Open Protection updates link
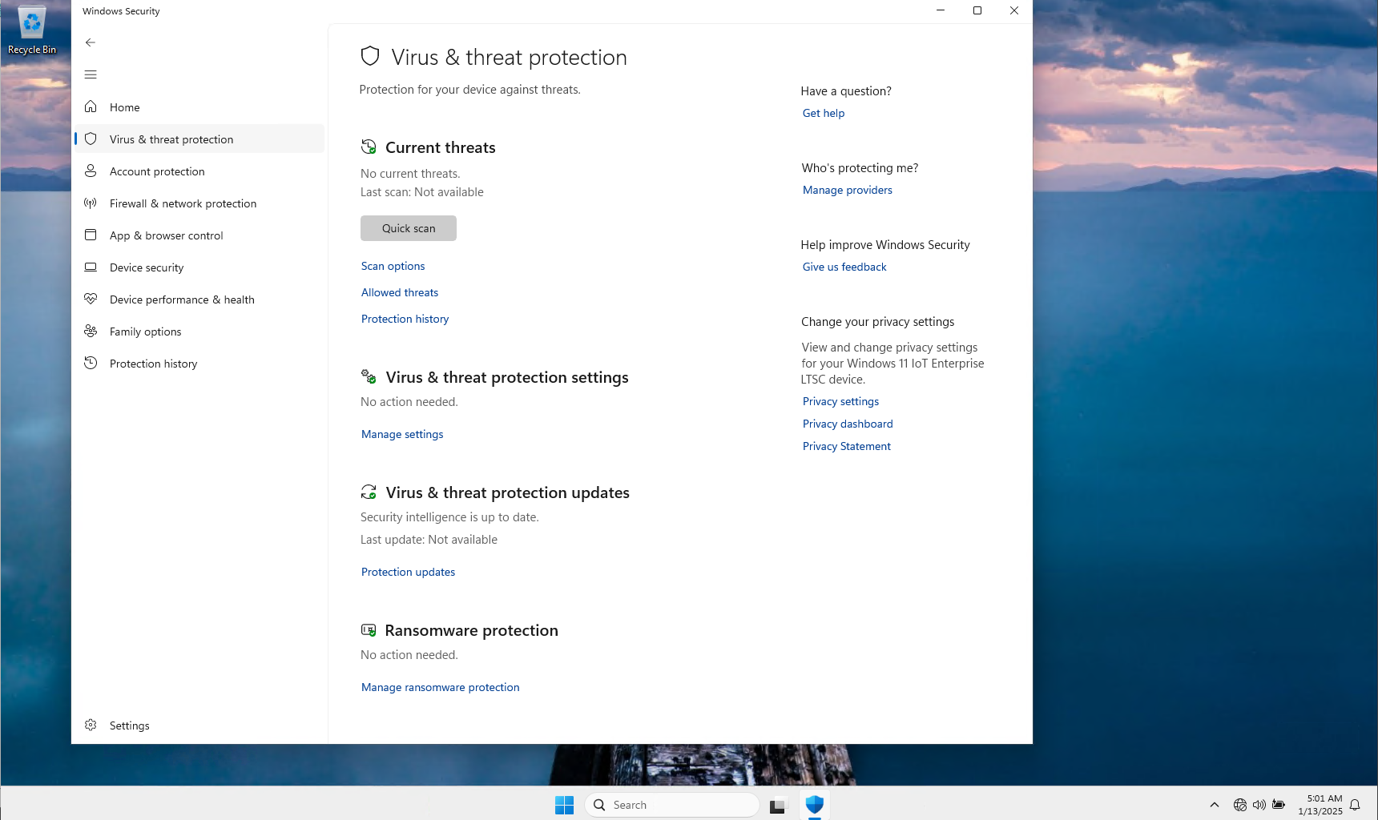 [x=408, y=572]
